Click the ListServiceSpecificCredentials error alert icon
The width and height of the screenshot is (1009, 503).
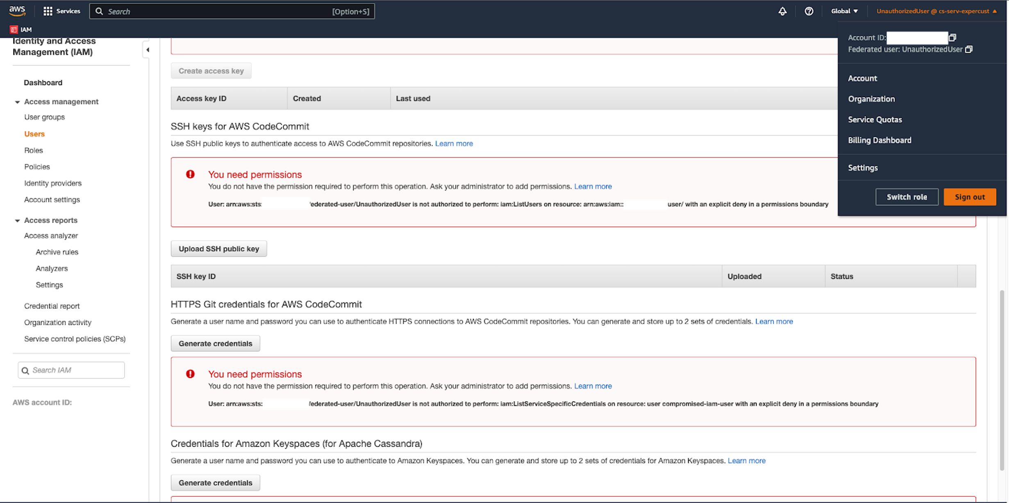pyautogui.click(x=190, y=374)
